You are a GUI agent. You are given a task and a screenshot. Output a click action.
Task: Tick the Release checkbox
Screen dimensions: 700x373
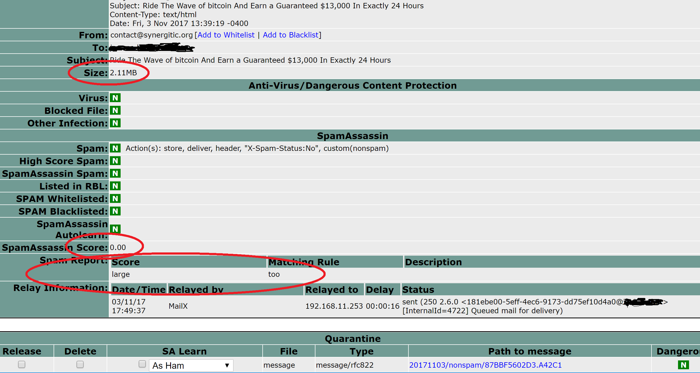click(x=22, y=364)
